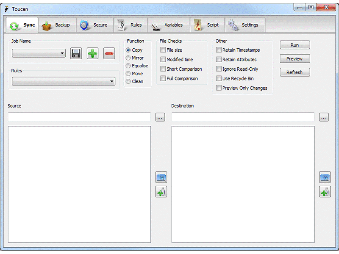Add a new job with green plus
Image resolution: width=339 pixels, height=254 pixels.
coord(92,53)
